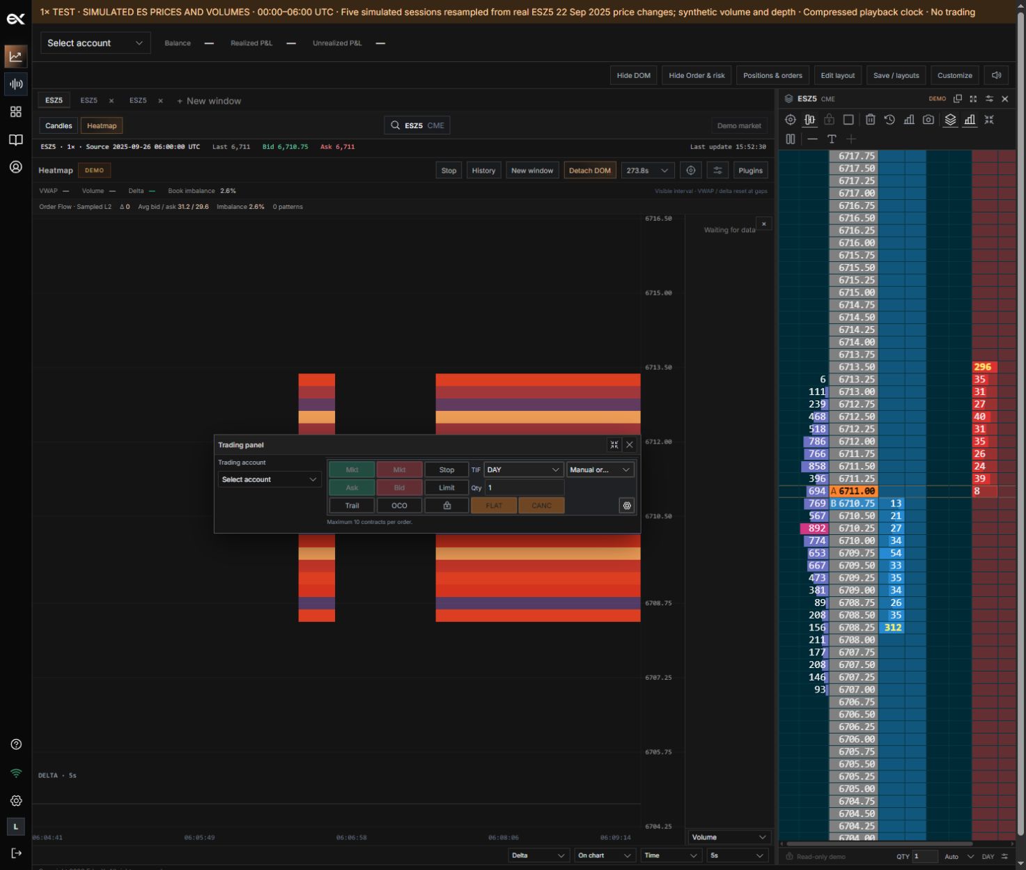The width and height of the screenshot is (1026, 870).
Task: Switch chart view to Candles
Action: pyautogui.click(x=59, y=125)
